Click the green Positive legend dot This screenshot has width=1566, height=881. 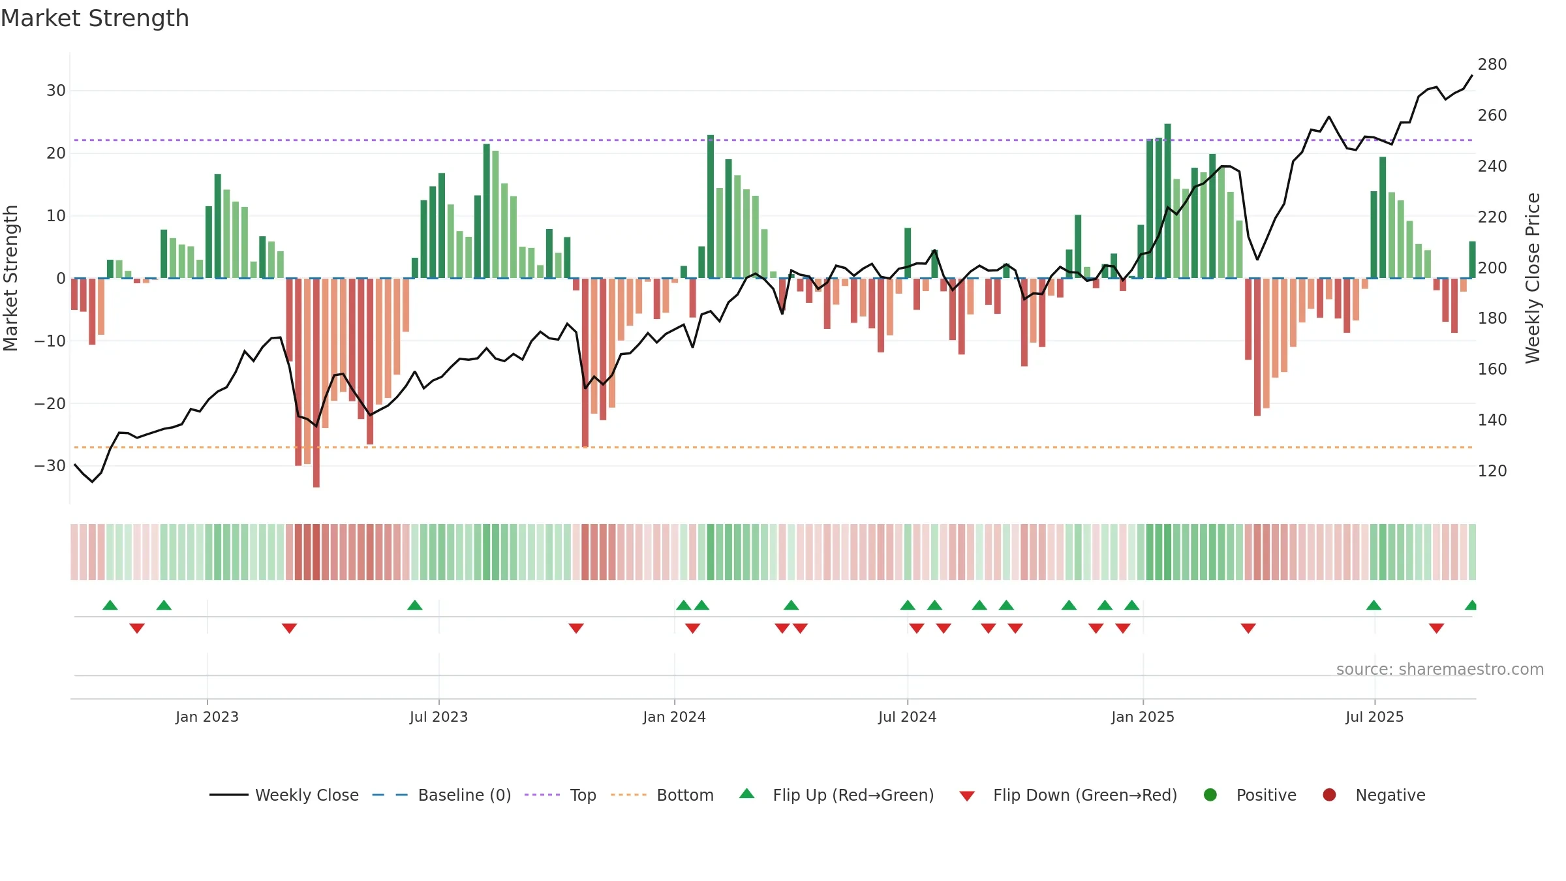[1210, 795]
